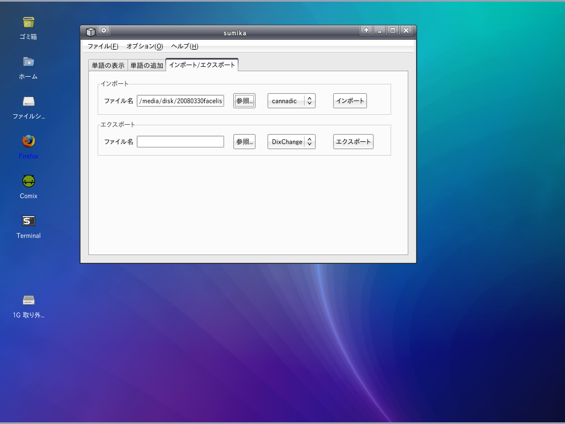The width and height of the screenshot is (565, 424).
Task: Click the empty export file name field
Action: (x=180, y=142)
